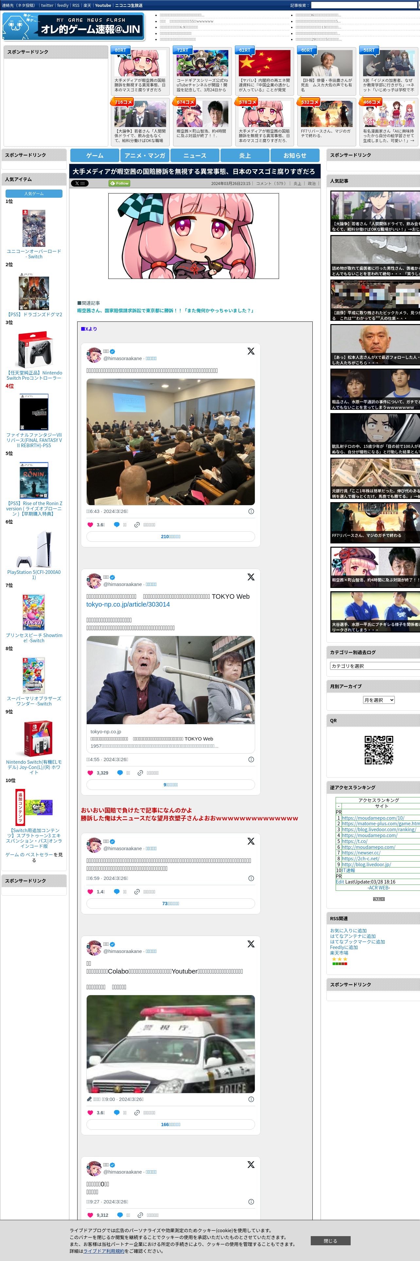This screenshot has width=420, height=1261.
Task: Click the Feedlyに追加 link
Action: 344,947
